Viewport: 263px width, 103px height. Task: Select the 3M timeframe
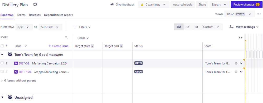(x=179, y=27)
